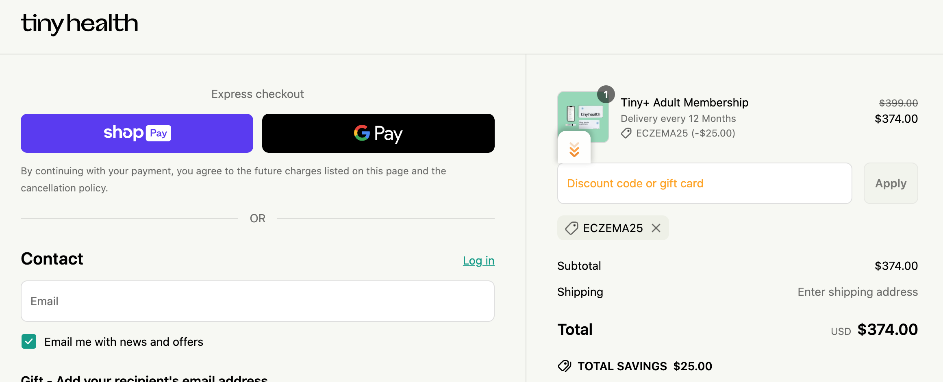This screenshot has height=382, width=943.
Task: Click the Discount code or gift card field
Action: pyautogui.click(x=704, y=183)
